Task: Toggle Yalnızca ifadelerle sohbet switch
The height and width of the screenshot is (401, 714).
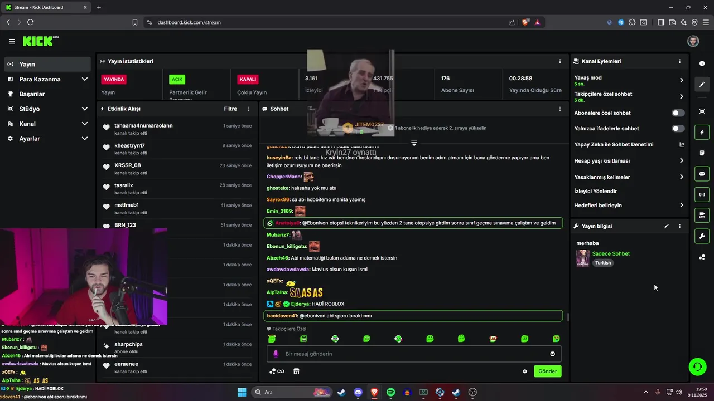Action: [678, 128]
